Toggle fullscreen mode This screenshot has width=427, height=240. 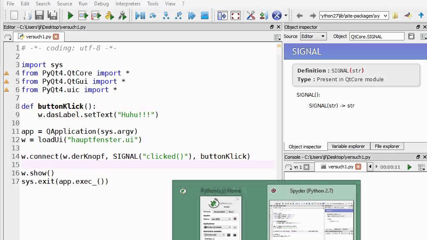pos(235,15)
